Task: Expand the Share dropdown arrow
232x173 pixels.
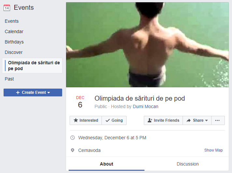Action: point(206,120)
